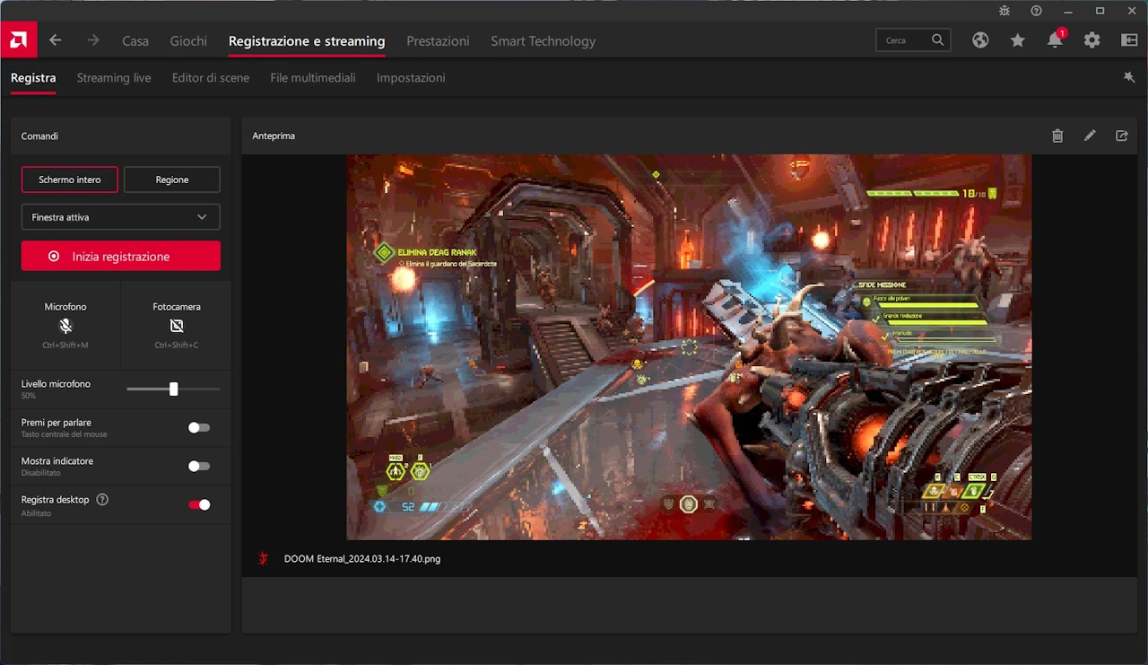Screen dimensions: 1148x665
Task: Select Registrazione e streaming tab
Action: coord(307,41)
